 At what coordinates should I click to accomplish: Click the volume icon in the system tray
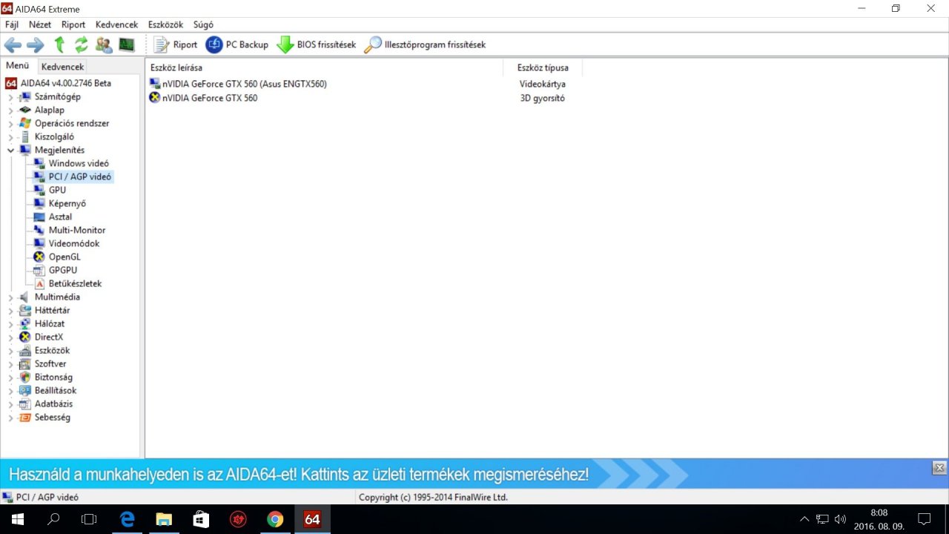pos(840,519)
